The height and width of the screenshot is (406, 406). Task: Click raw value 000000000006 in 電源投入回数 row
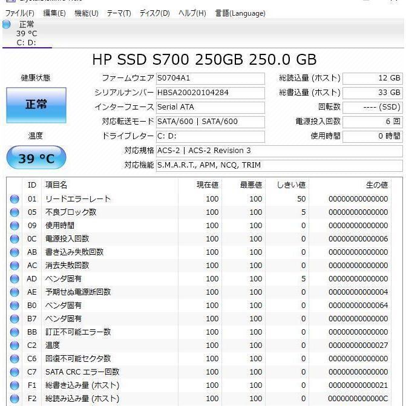pyautogui.click(x=358, y=239)
